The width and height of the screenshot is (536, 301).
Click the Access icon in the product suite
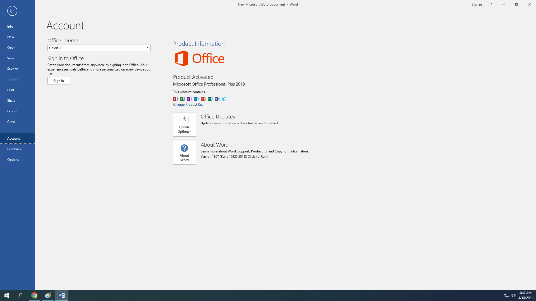[x=175, y=99]
